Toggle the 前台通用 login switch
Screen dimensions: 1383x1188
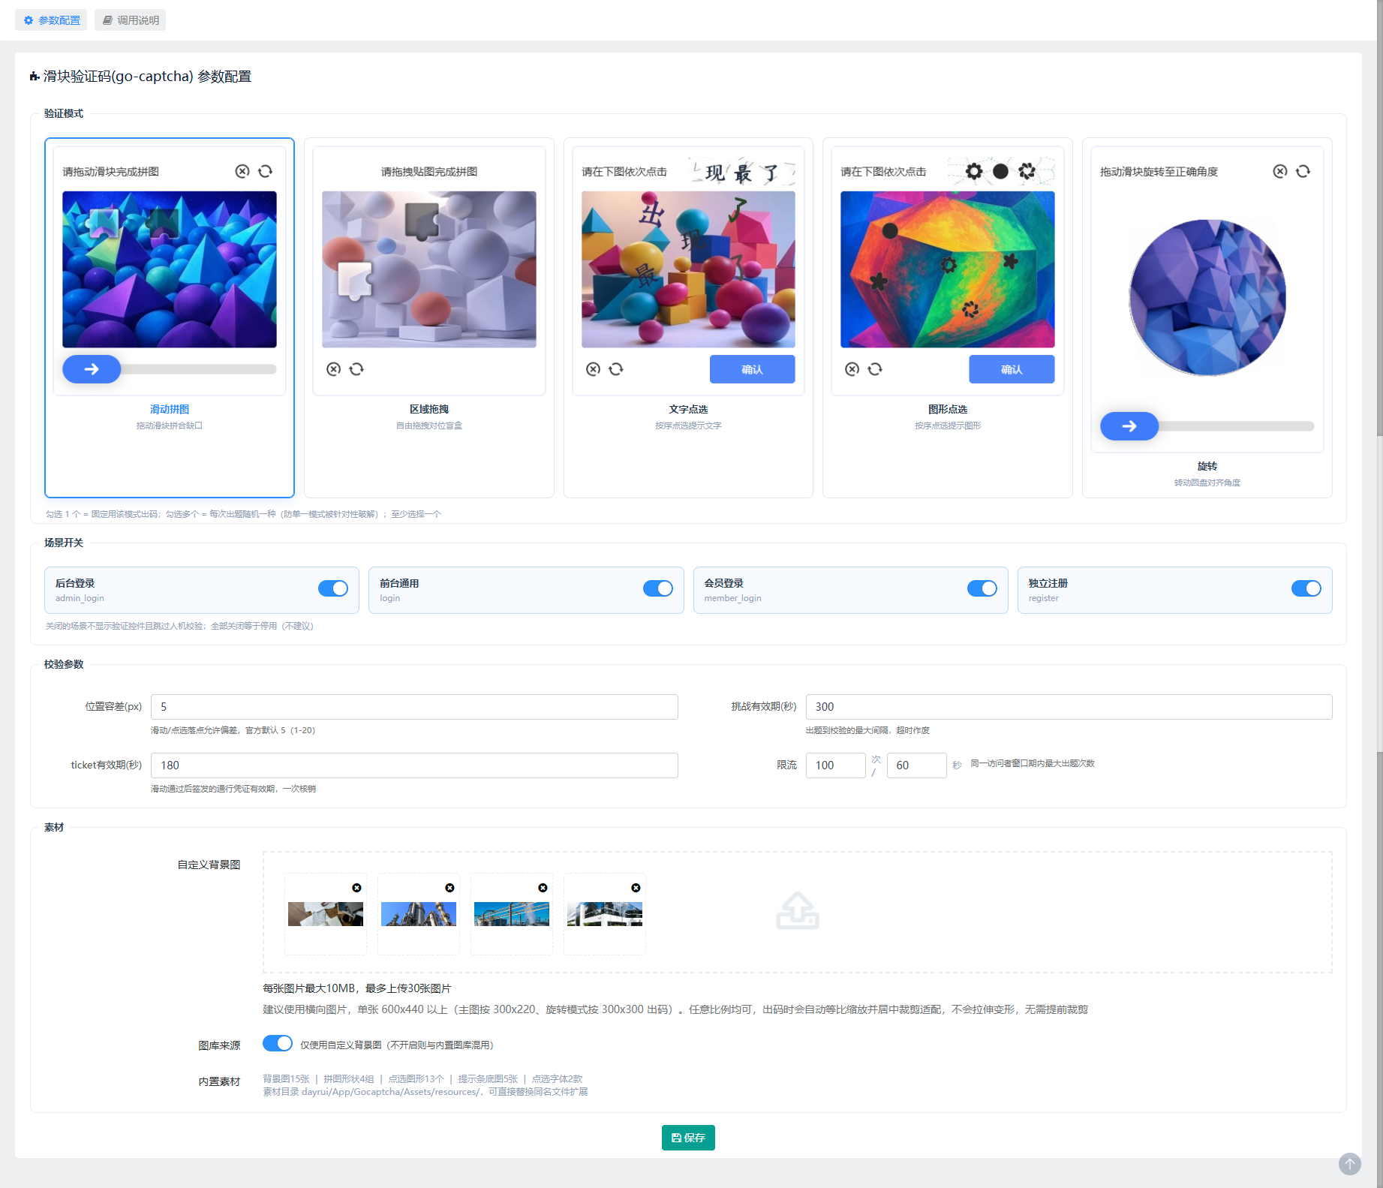coord(658,588)
